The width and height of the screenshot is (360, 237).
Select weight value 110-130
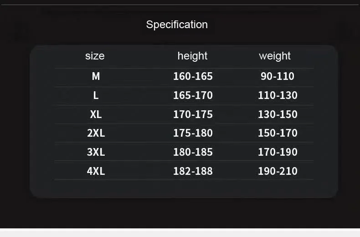[x=278, y=95]
